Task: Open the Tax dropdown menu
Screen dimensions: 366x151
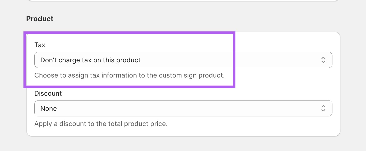Action: coord(177,60)
